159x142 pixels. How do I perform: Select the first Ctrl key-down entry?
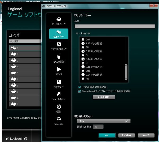[x=86, y=40]
